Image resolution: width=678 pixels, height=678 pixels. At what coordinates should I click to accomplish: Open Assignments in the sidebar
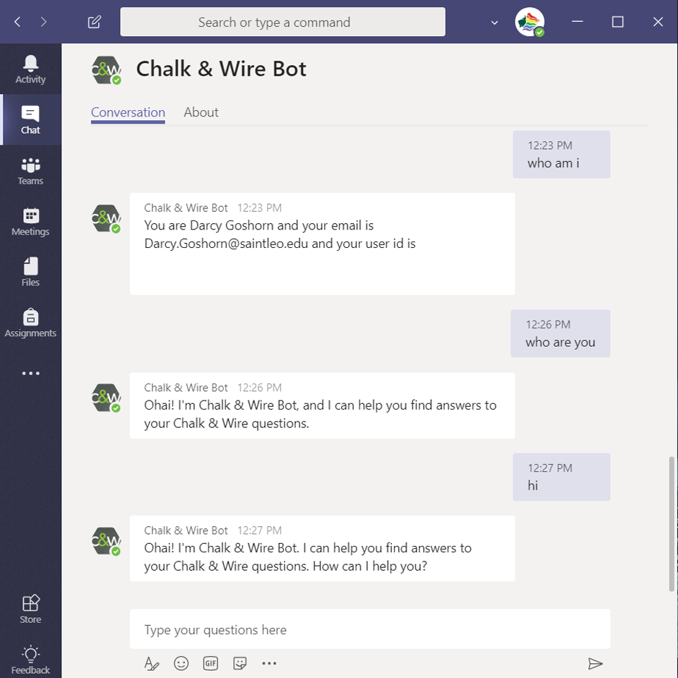point(30,323)
